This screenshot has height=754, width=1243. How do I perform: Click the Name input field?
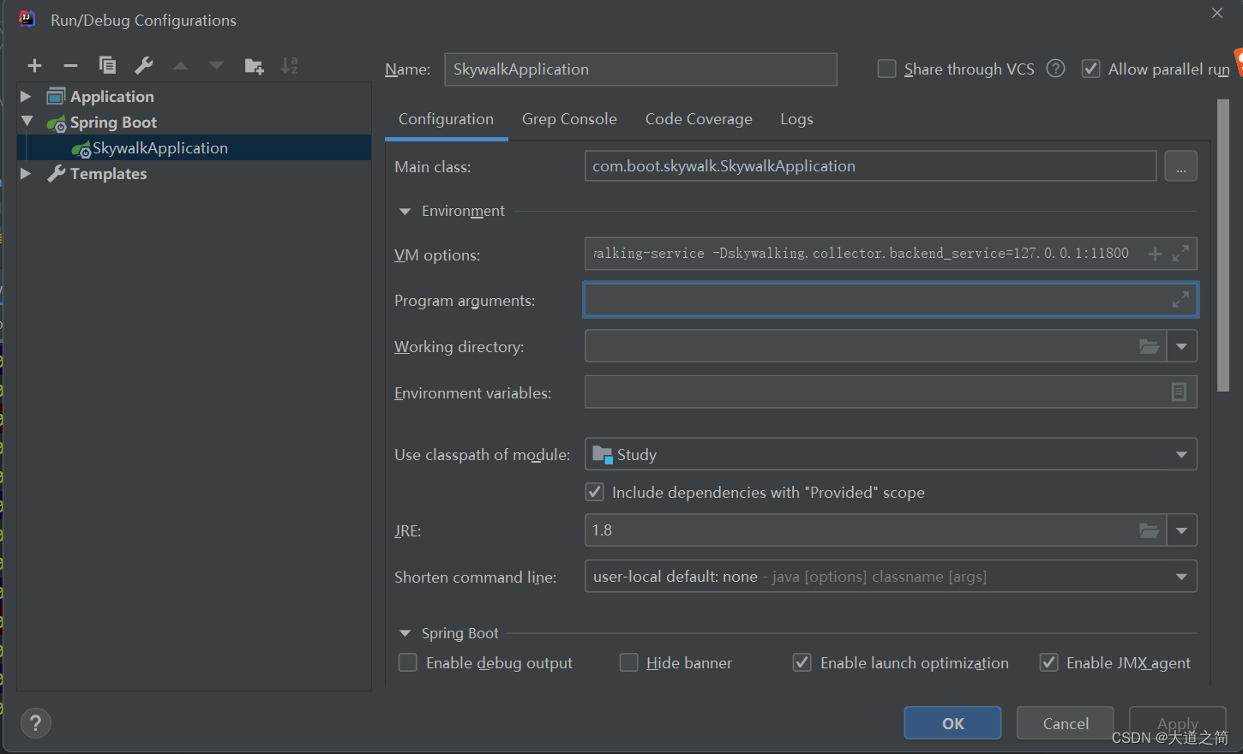(x=640, y=69)
